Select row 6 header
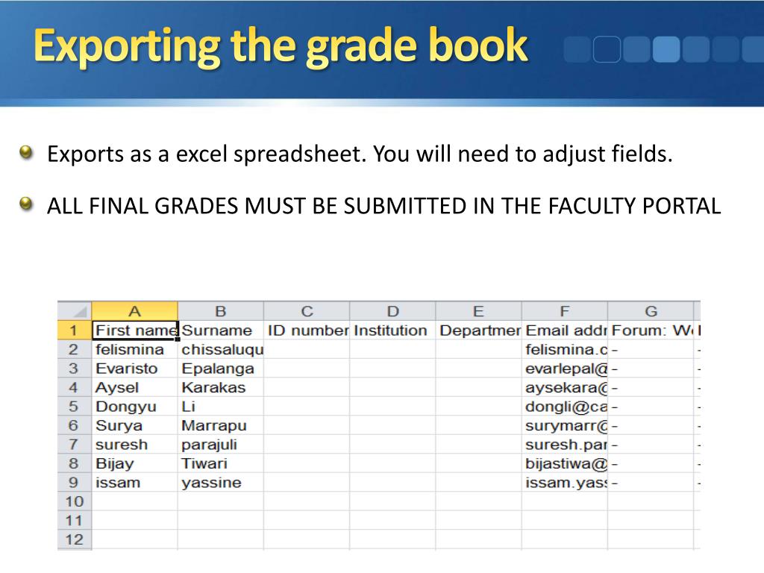The width and height of the screenshot is (764, 573). [75, 425]
